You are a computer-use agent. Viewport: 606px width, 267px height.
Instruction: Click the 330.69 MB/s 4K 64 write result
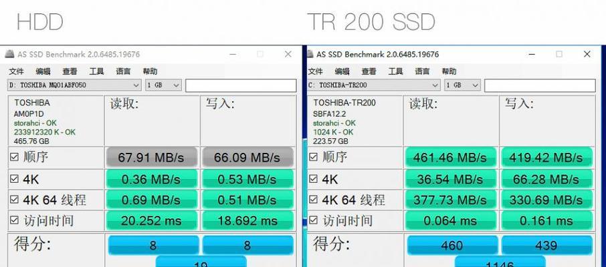(x=546, y=200)
